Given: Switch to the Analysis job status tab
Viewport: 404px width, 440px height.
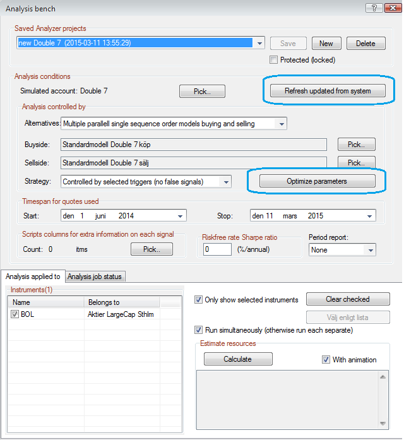Looking at the screenshot, I should point(95,276).
